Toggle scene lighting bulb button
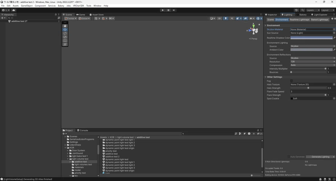 coord(226,18)
